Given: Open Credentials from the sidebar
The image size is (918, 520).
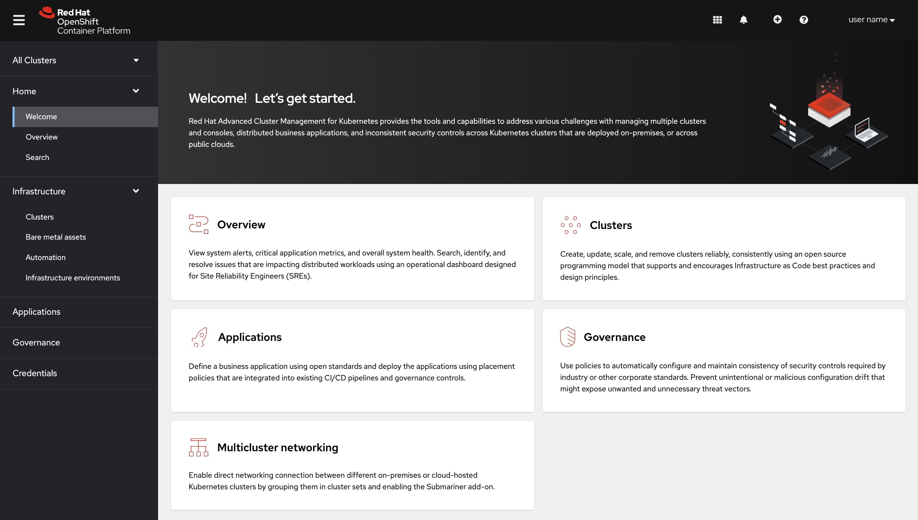Looking at the screenshot, I should click(x=35, y=373).
